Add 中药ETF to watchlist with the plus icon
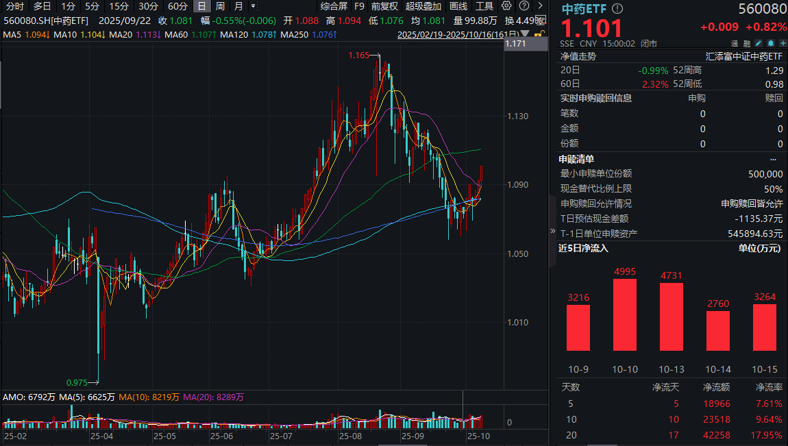 point(783,43)
